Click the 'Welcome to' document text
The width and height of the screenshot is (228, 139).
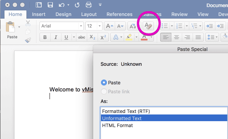click(65, 90)
